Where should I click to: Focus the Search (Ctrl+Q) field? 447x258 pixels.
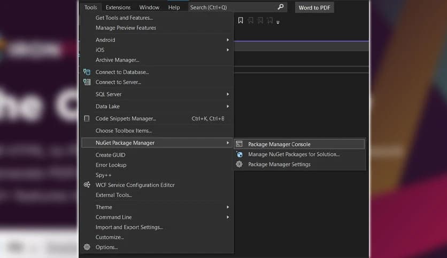233,7
